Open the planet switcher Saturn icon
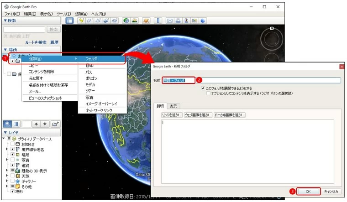347x202 pixels. click(x=146, y=21)
